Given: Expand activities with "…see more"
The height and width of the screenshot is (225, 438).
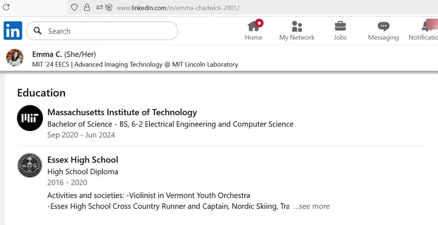Looking at the screenshot, I should tap(311, 206).
